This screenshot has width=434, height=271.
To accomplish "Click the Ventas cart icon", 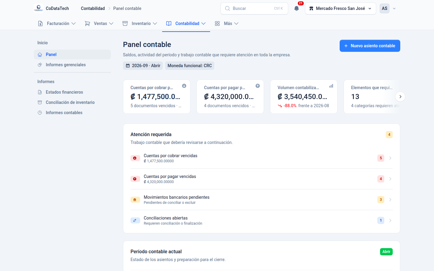I will click(x=87, y=23).
